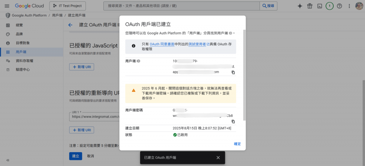This screenshot has width=365, height=166.
Task: Add a redirect URI with lower 新增 URI
Action: [82, 130]
